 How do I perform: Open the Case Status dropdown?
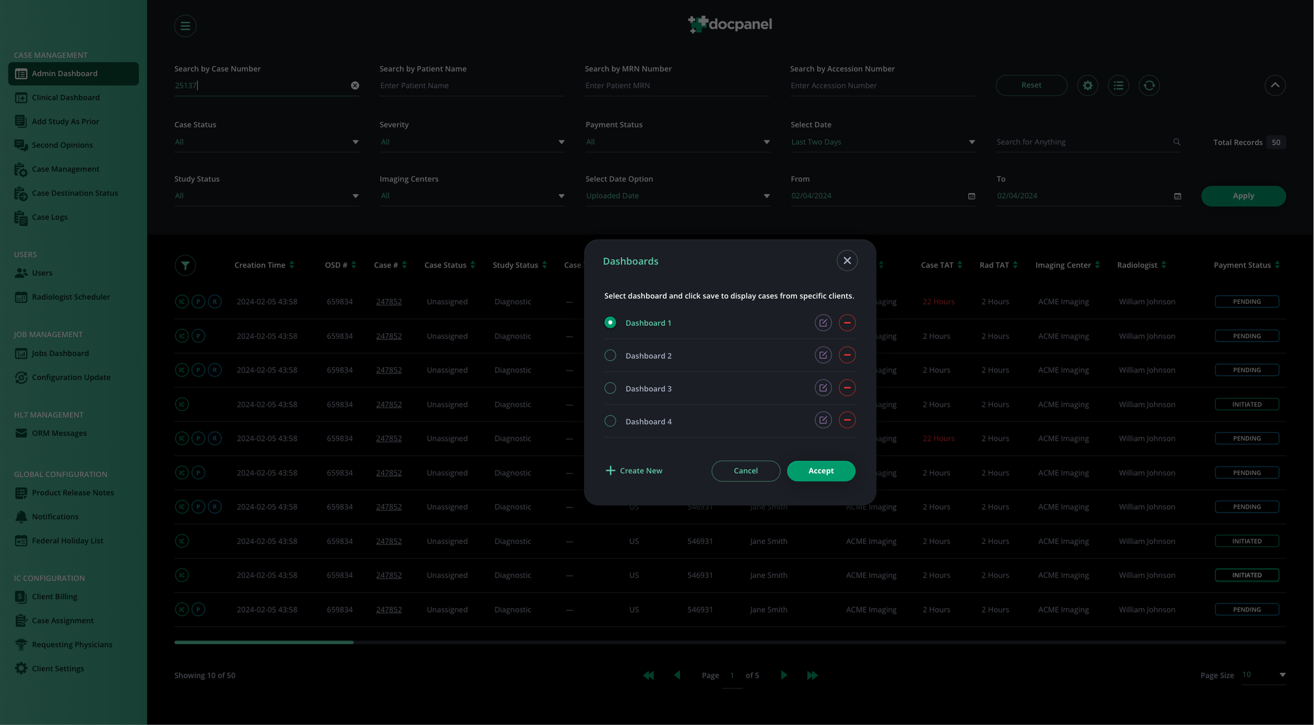[266, 142]
